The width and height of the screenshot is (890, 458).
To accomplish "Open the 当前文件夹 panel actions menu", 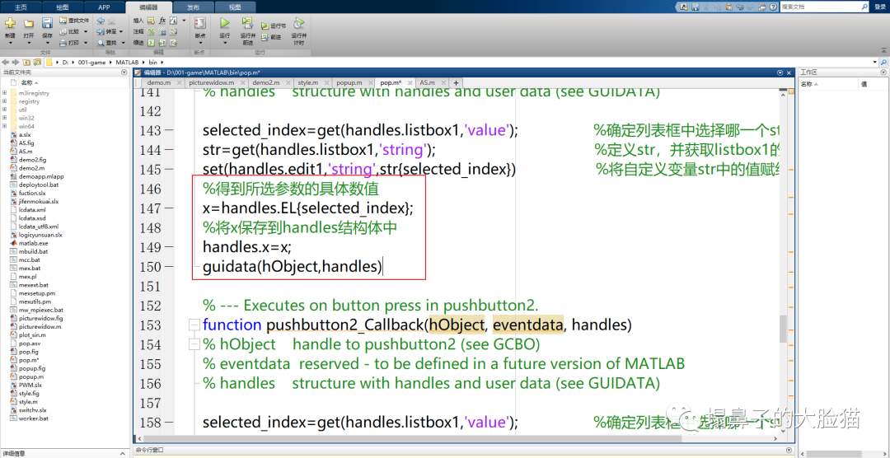I will pyautogui.click(x=124, y=72).
